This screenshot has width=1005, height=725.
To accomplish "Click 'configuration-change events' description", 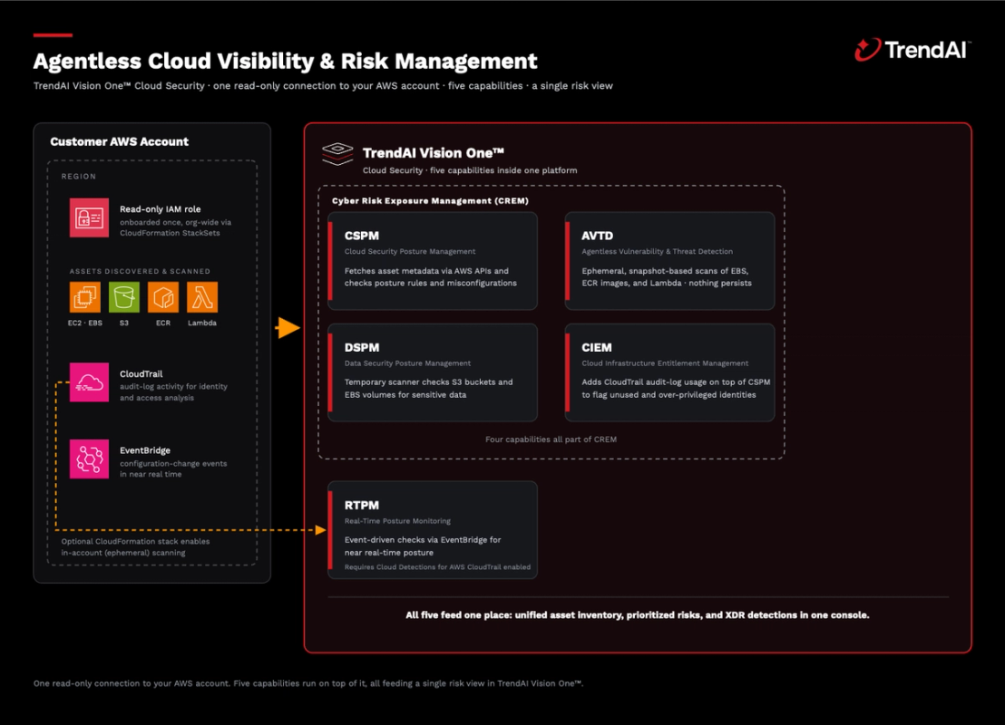I will (173, 463).
